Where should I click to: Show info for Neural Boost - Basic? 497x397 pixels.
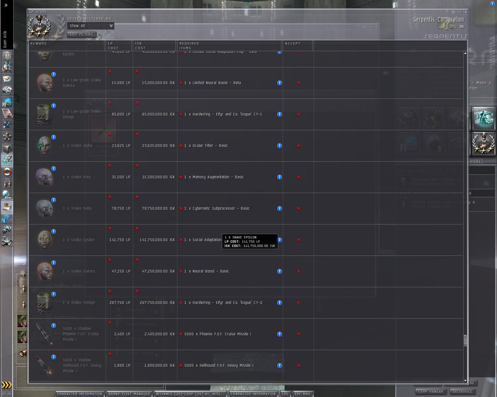[279, 271]
